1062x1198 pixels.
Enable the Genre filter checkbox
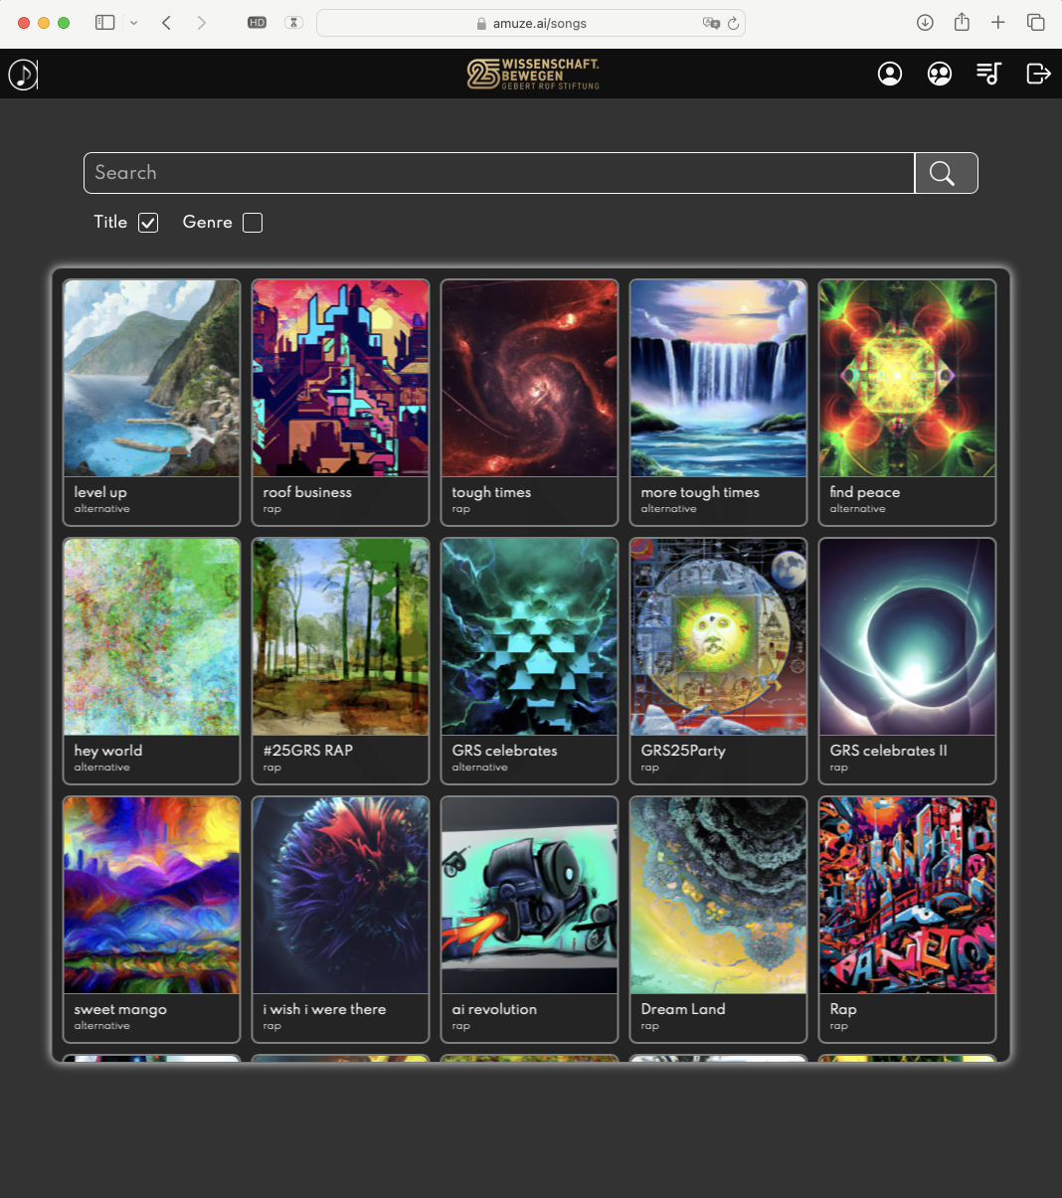[253, 223]
